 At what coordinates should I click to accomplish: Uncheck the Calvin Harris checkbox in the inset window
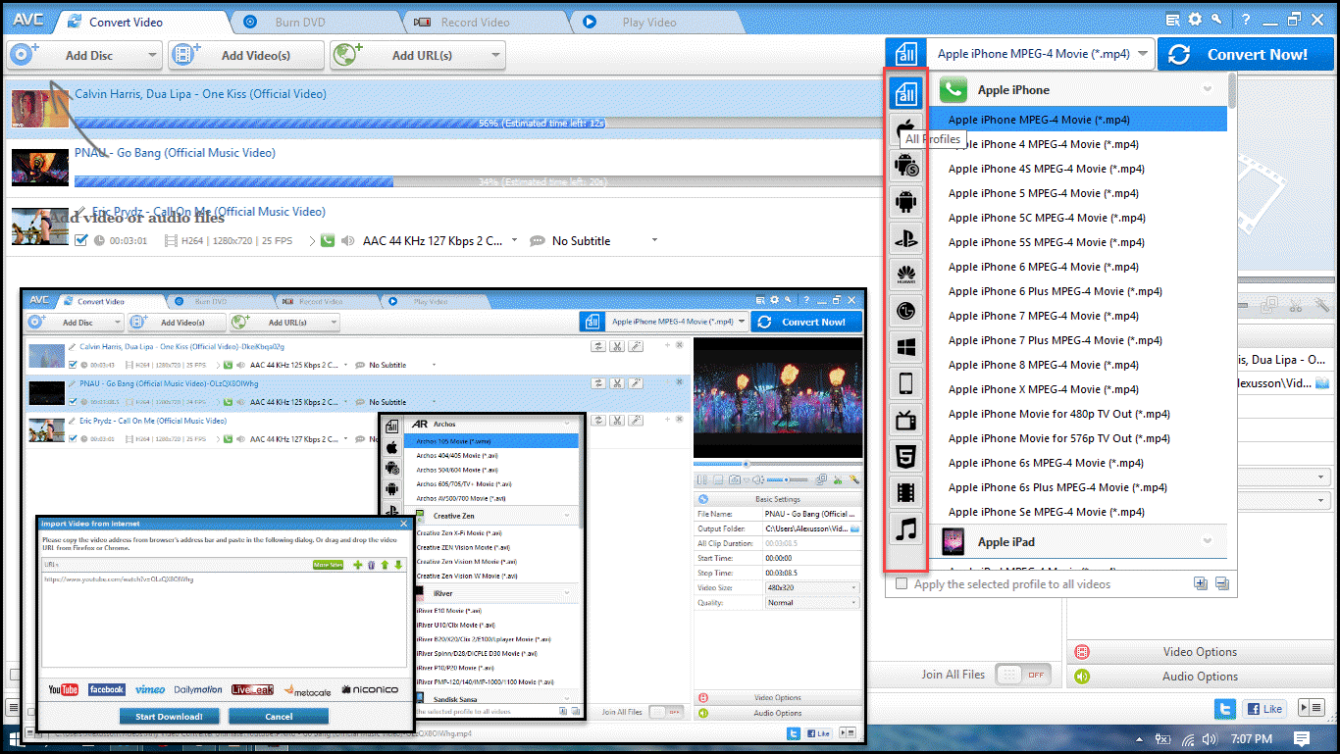point(72,365)
